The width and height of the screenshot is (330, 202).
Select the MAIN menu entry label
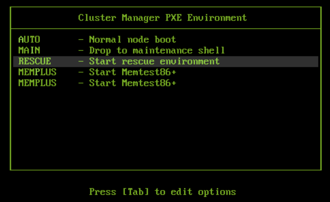pos(29,50)
